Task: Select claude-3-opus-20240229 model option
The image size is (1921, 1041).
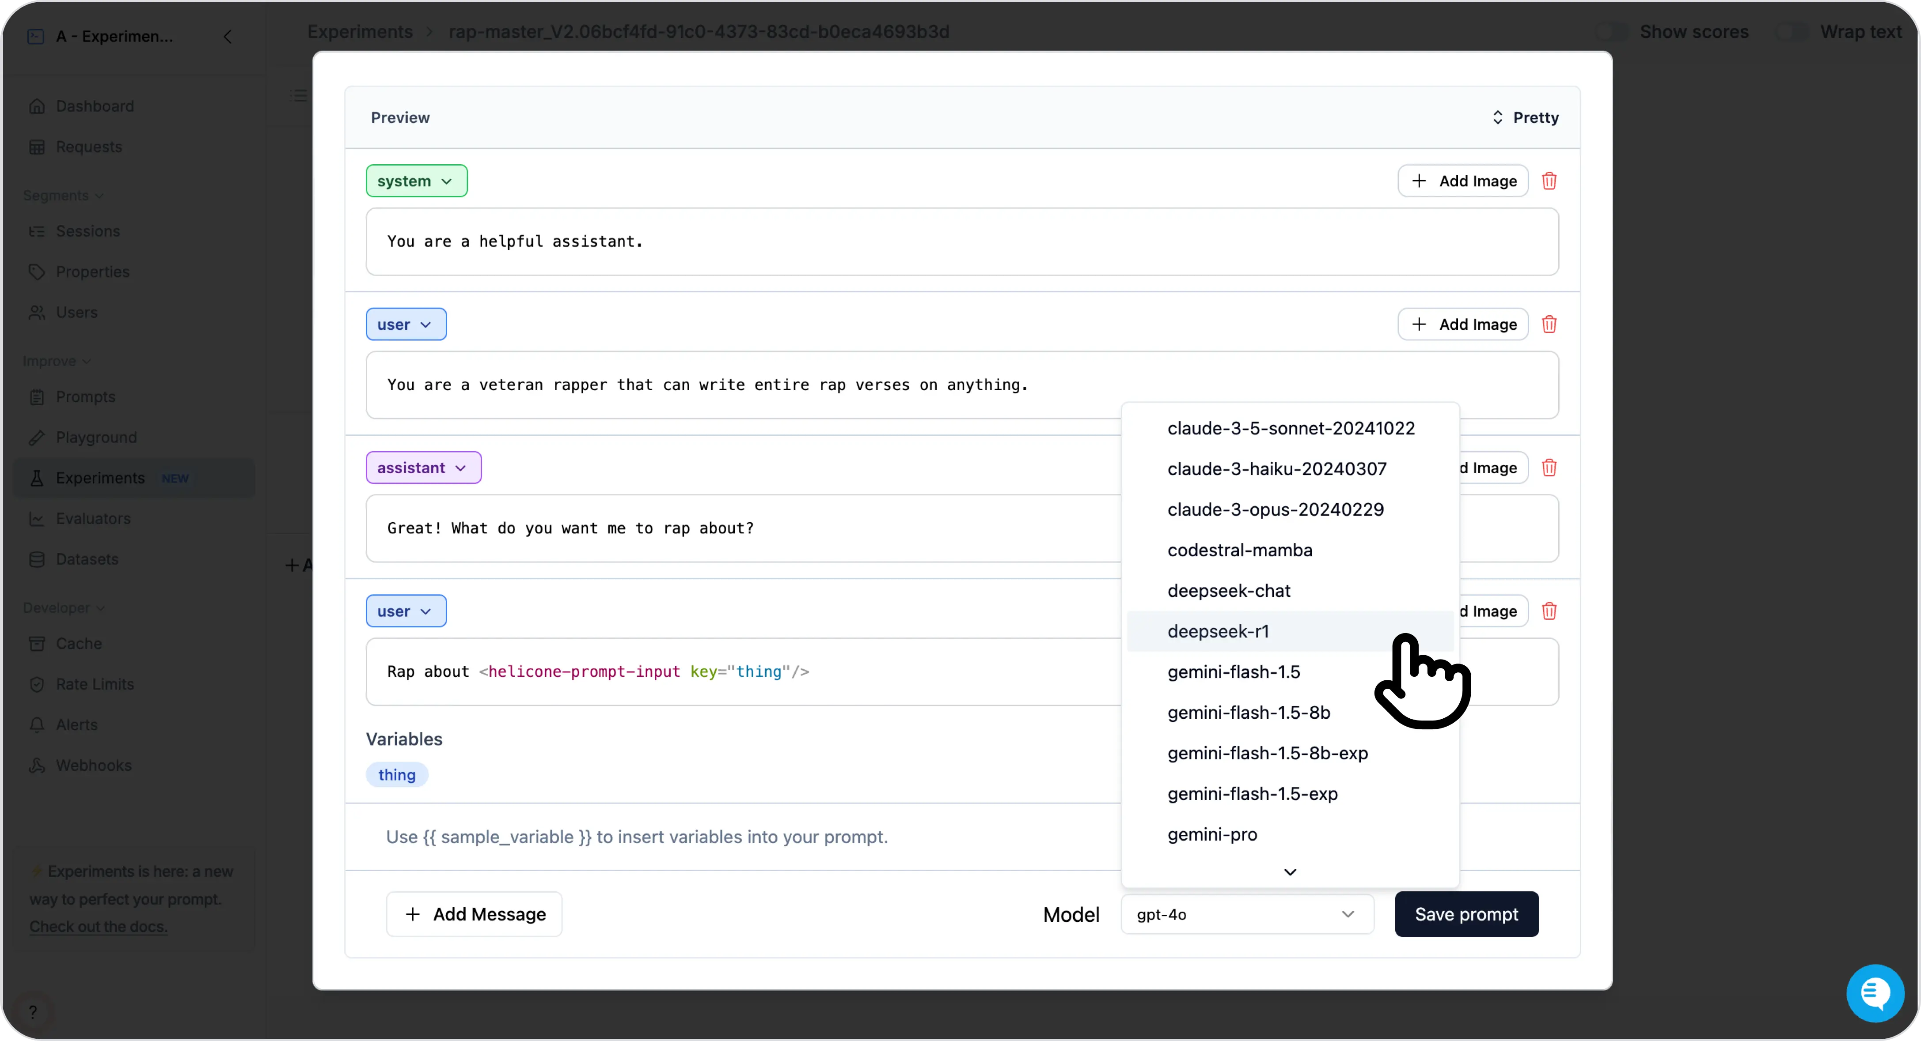Action: [x=1290, y=510]
